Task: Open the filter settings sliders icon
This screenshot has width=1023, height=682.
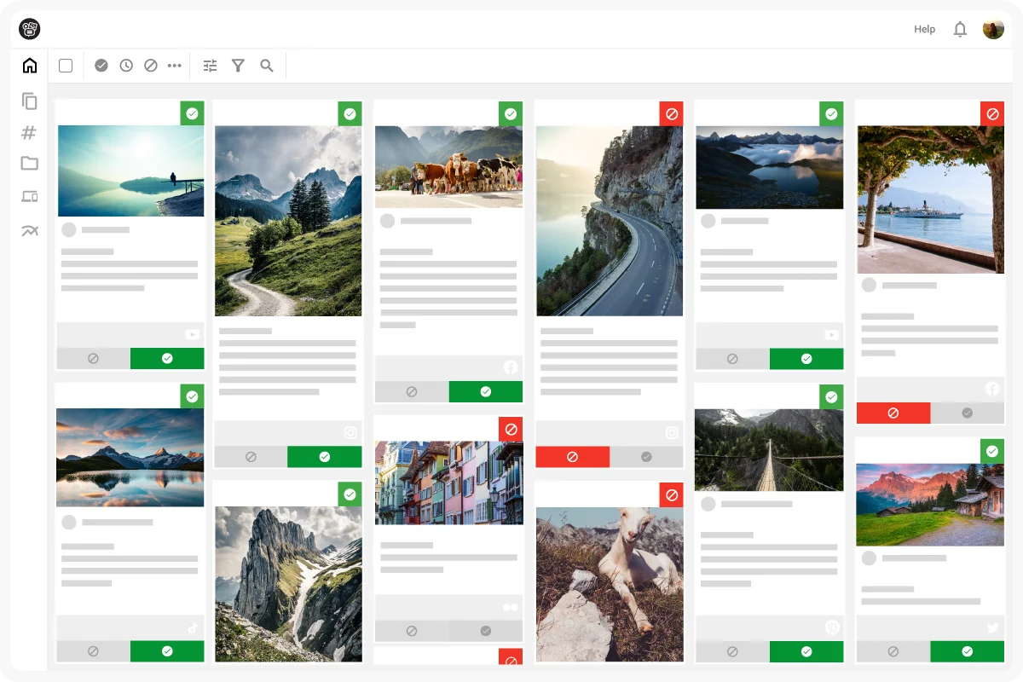Action: 210,66
